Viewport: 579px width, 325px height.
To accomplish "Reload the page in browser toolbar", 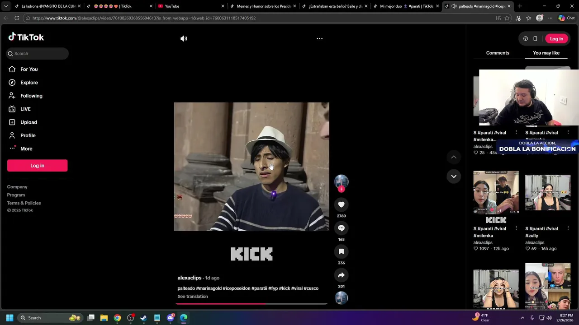I will coord(17,18).
